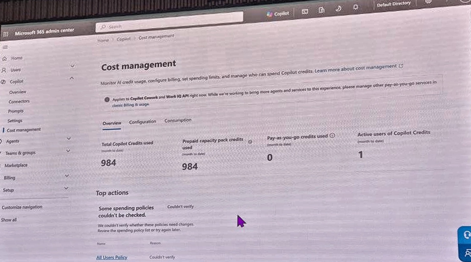Open Agents in the sidebar
Image resolution: width=471 pixels, height=262 pixels.
[13, 141]
